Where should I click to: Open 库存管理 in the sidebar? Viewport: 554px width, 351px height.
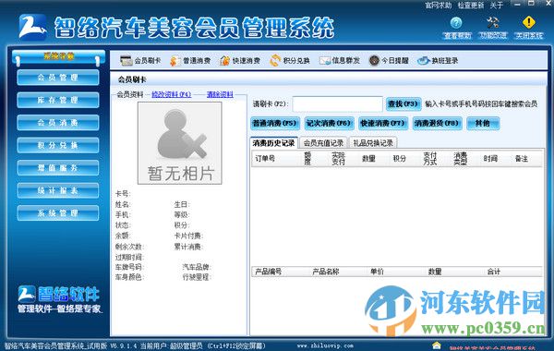click(58, 100)
